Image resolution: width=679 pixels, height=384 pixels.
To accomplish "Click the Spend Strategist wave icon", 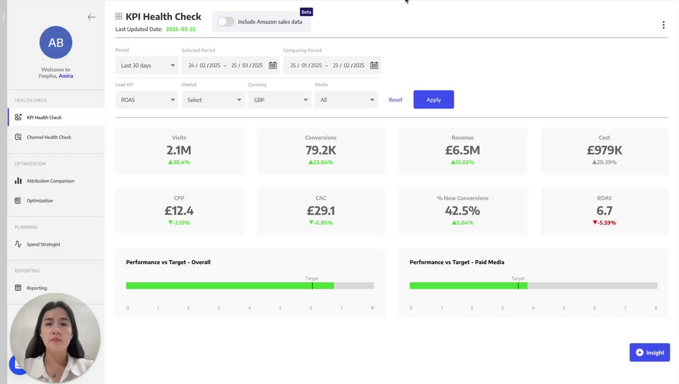I will click(x=18, y=244).
